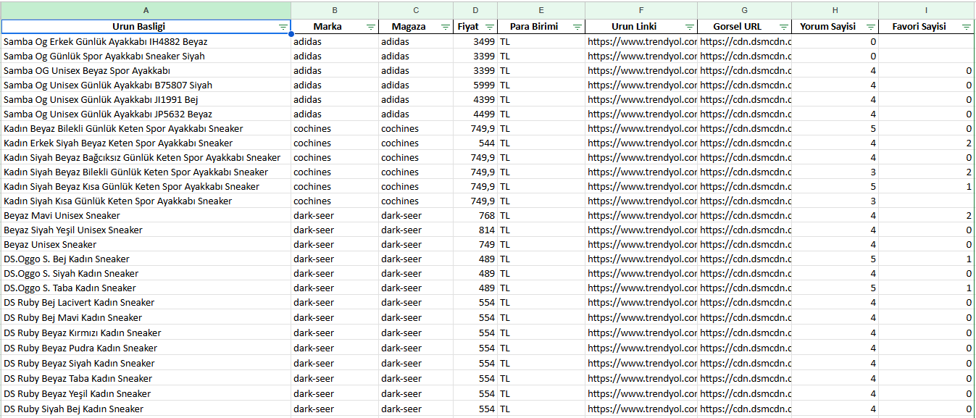Select price cell 5999

[475, 85]
